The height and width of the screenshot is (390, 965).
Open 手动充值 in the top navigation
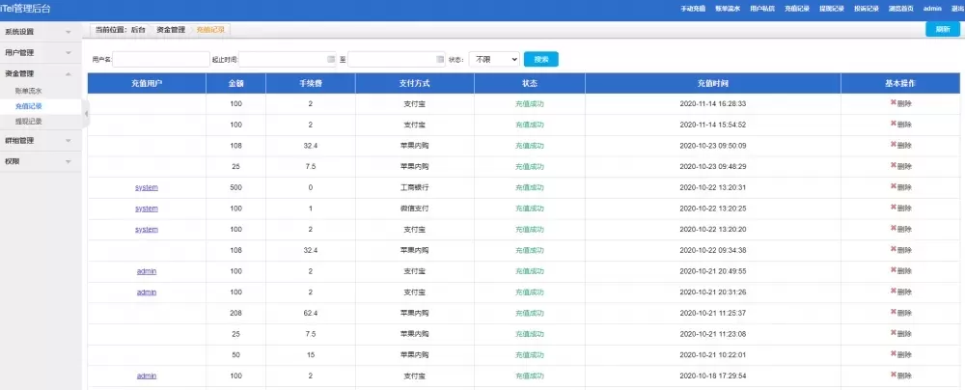click(x=693, y=9)
